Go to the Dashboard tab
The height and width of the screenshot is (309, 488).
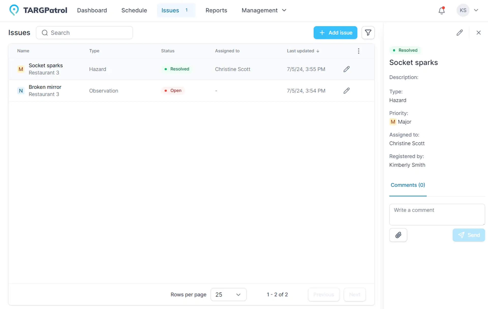tap(92, 10)
